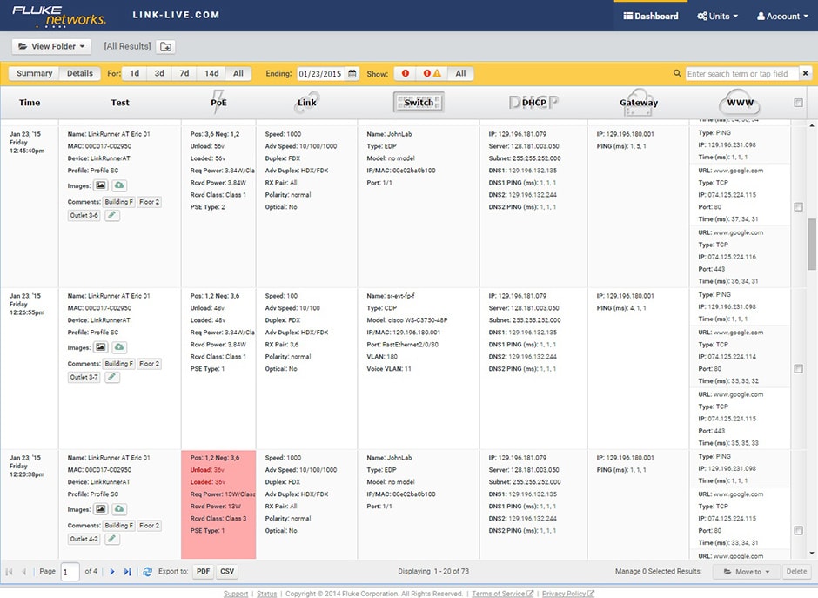Switch to the Summary tab
The height and width of the screenshot is (598, 818).
[x=33, y=73]
